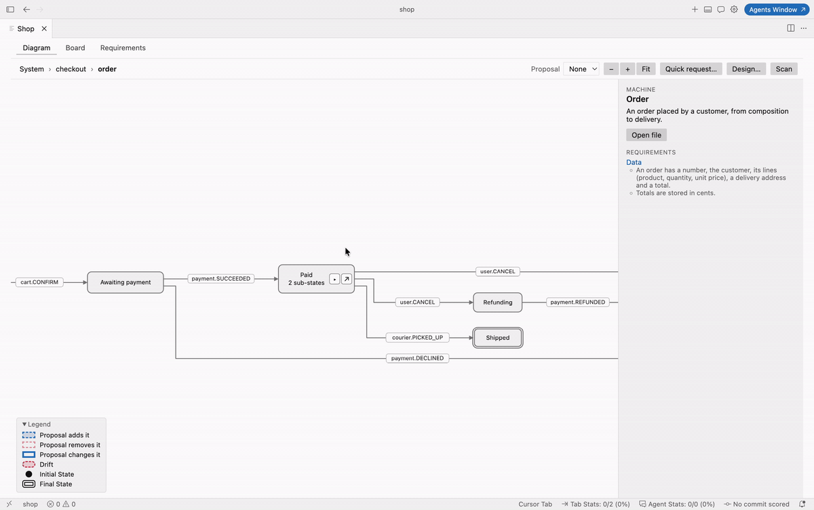
Task: Select the Awaiting payment state node
Action: 125,282
